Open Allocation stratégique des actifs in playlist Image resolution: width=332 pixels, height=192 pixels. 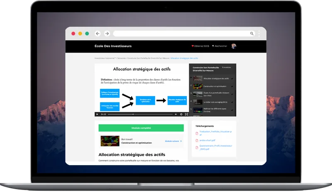216,79
